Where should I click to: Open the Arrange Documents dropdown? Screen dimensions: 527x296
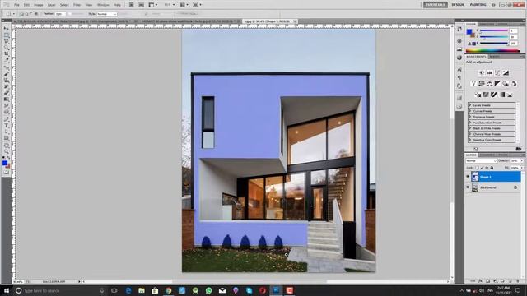184,5
